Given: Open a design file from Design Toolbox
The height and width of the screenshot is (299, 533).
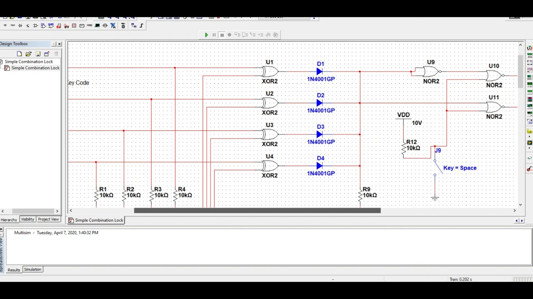Looking at the screenshot, I should (x=28, y=54).
